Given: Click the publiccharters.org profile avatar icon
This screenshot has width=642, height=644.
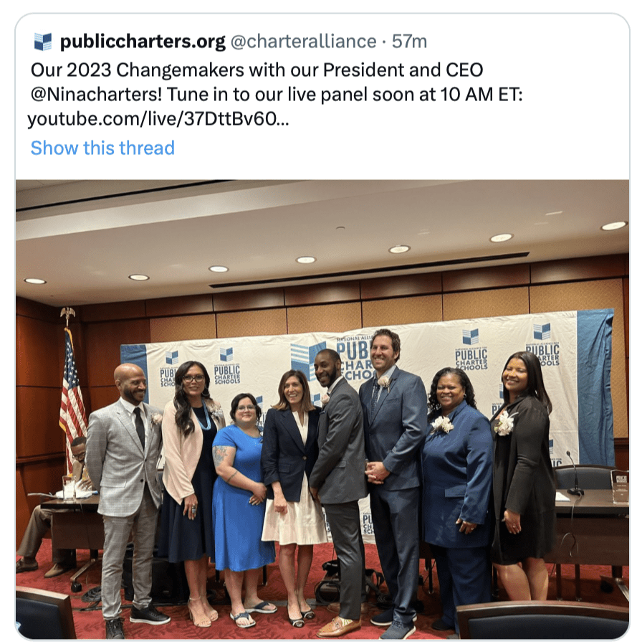Looking at the screenshot, I should coord(43,42).
